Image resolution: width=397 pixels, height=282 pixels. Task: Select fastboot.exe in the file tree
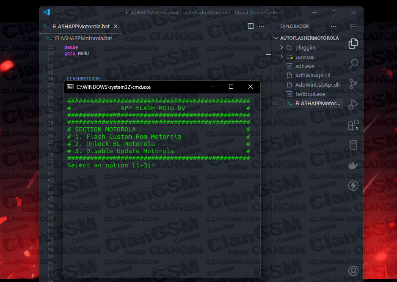tap(310, 94)
